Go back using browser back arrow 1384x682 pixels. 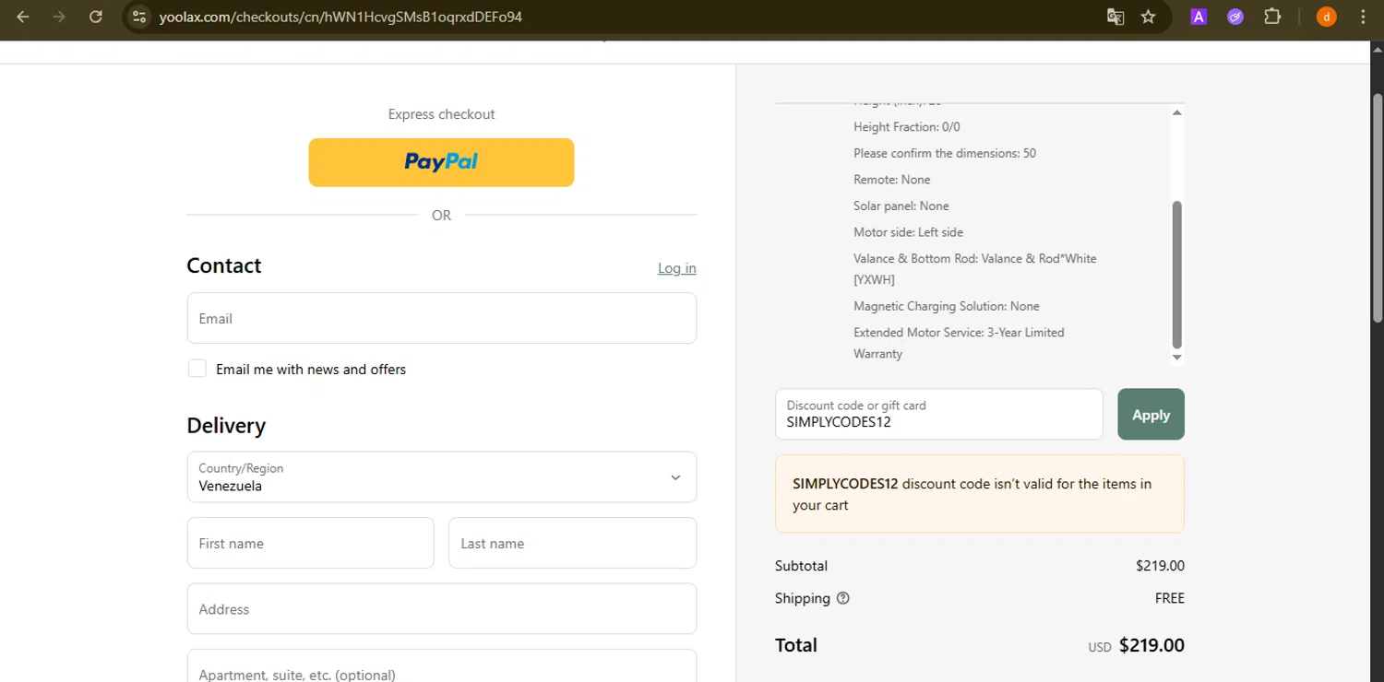pos(23,17)
